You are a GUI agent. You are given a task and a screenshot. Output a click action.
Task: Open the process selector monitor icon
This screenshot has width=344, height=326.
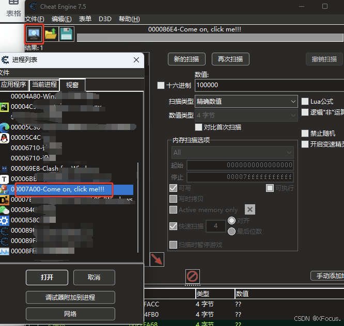pyautogui.click(x=34, y=34)
